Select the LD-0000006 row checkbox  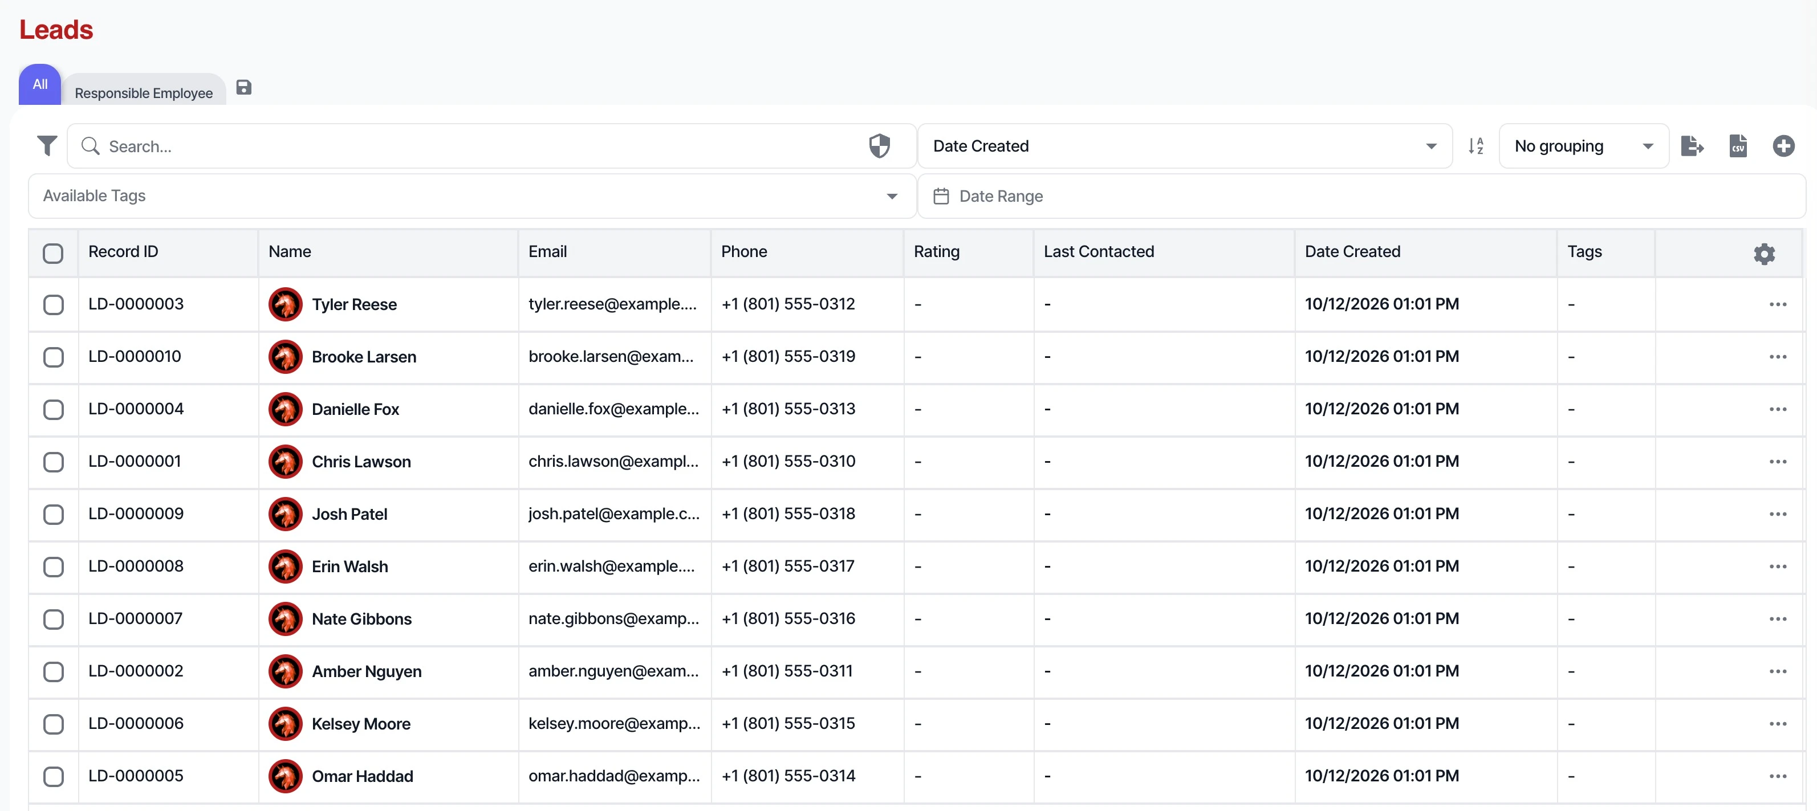[x=53, y=724]
